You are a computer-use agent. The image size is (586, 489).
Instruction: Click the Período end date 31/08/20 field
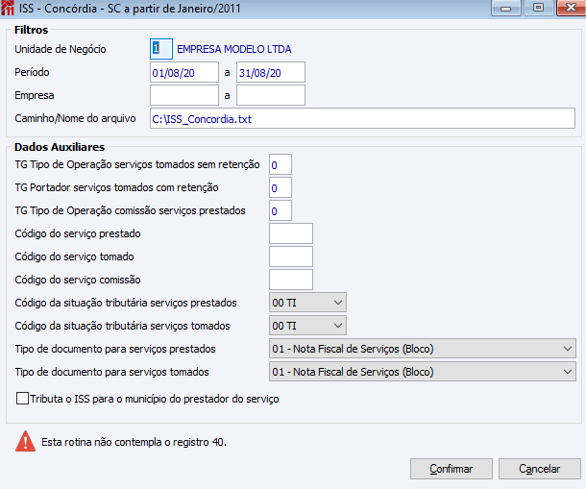click(271, 72)
